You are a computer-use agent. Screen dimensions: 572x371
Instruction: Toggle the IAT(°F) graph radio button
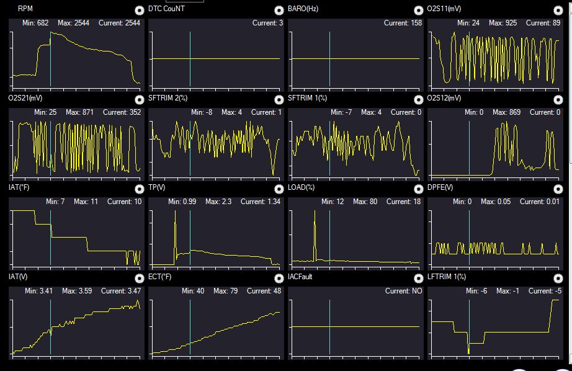tap(139, 189)
